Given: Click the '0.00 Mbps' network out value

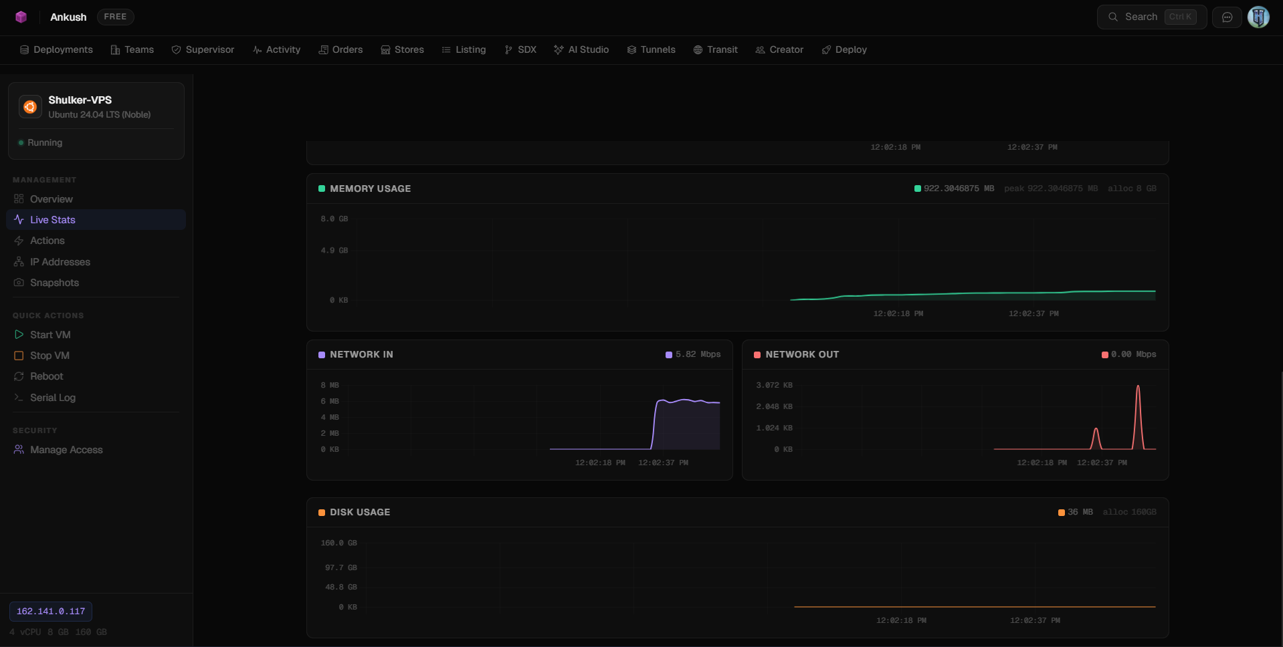Looking at the screenshot, I should coord(1133,354).
